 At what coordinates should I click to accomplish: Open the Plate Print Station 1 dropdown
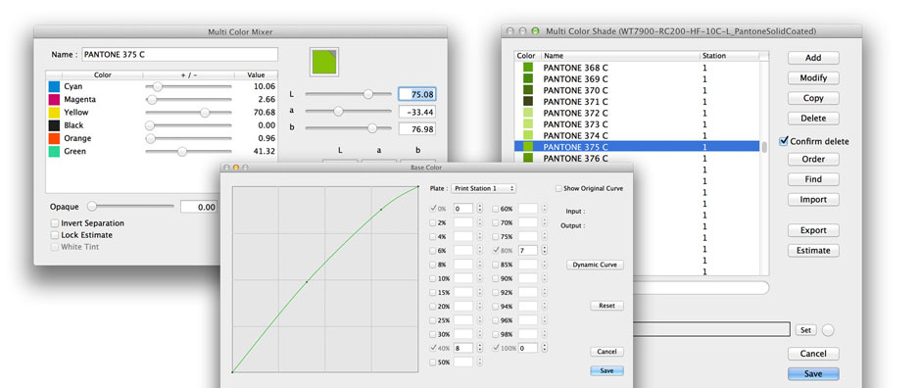[483, 188]
